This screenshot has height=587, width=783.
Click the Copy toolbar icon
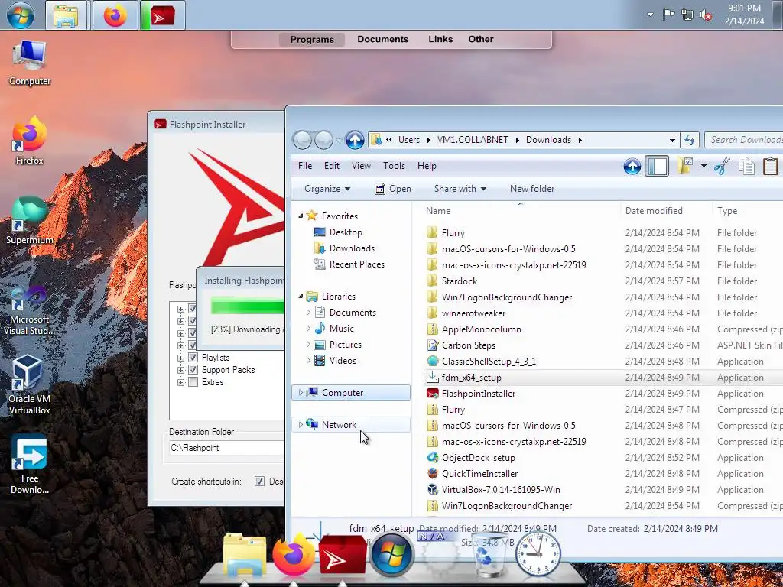[x=746, y=166]
